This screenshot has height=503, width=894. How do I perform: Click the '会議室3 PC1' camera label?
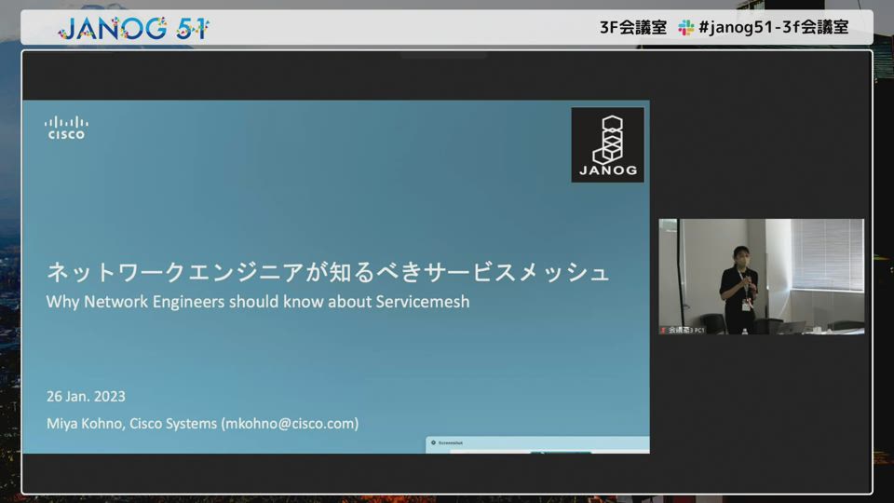[686, 330]
